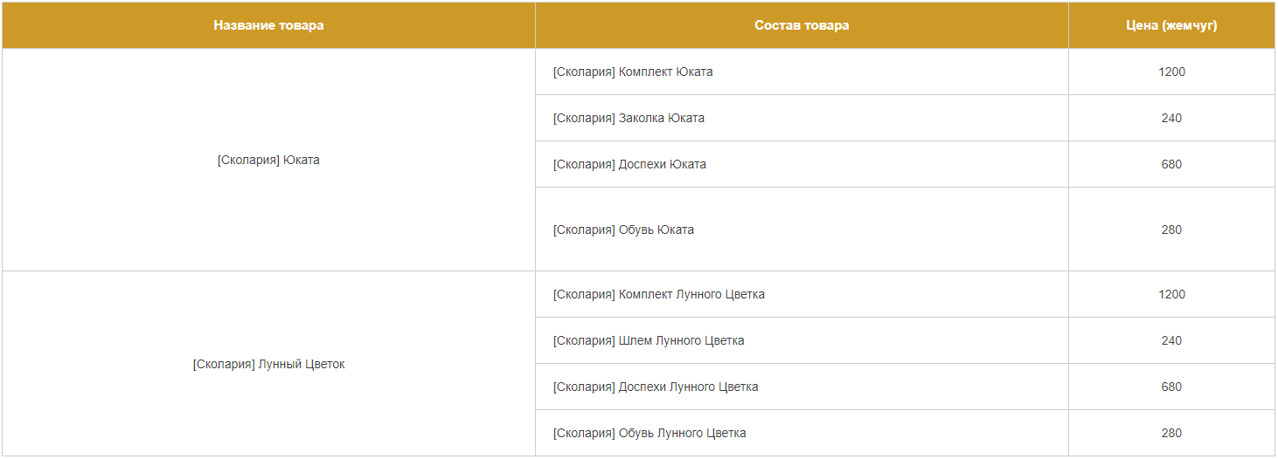Screen dimensions: 1278x459
Task: Click '[Сколария] Комплект Юката' item text
Action: point(633,72)
